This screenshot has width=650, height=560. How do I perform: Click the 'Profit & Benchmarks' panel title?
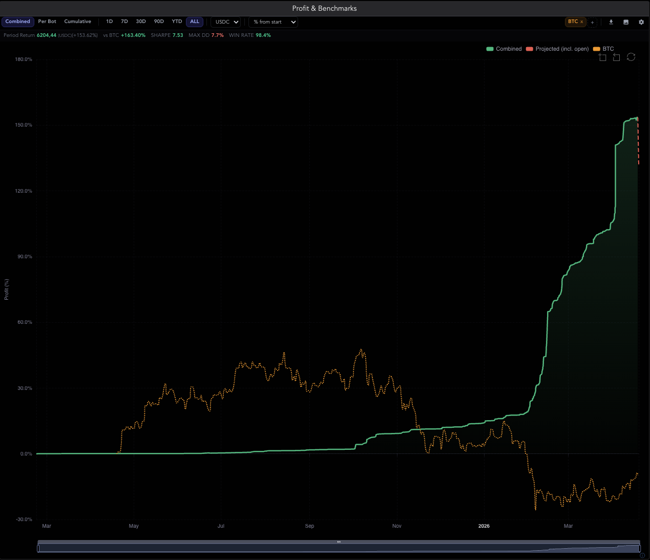click(325, 8)
